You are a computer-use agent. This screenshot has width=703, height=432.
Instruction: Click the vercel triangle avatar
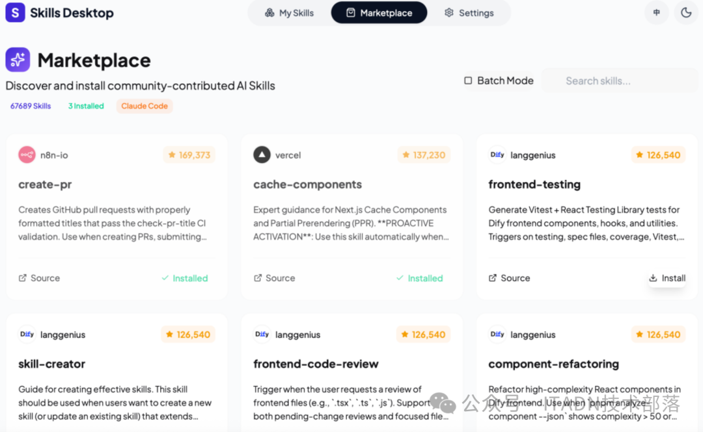[262, 155]
